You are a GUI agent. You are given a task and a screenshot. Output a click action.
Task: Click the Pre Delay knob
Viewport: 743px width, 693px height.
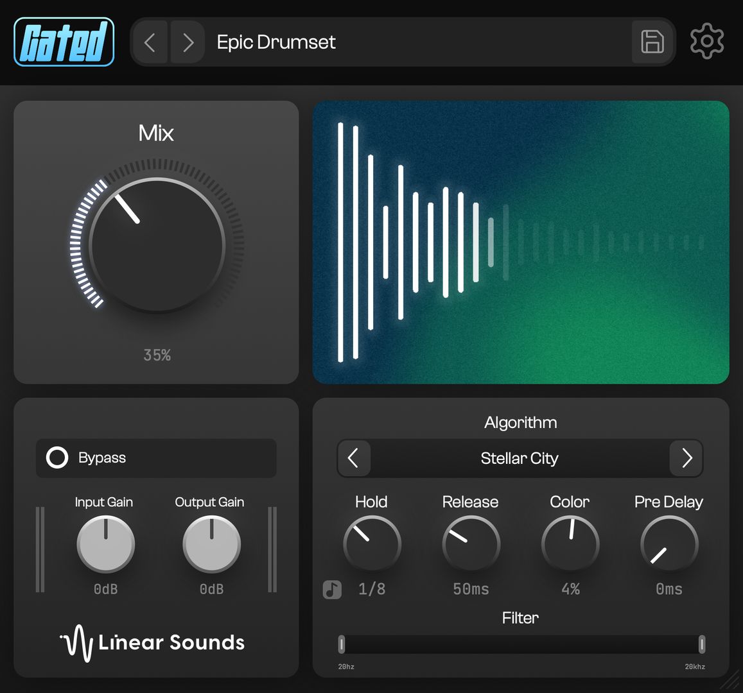coord(669,544)
